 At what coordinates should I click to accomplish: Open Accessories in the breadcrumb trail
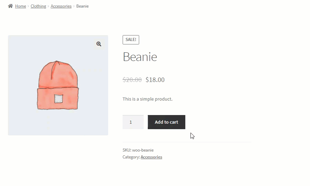[x=61, y=6]
